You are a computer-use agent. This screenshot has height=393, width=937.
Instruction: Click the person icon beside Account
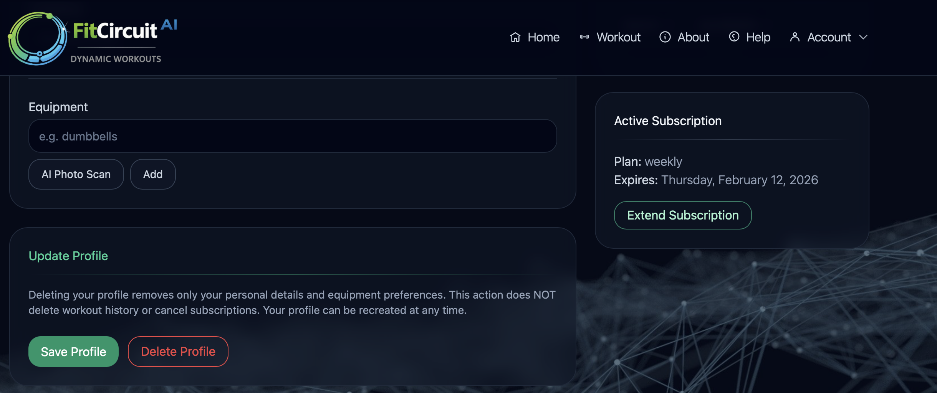(x=795, y=37)
